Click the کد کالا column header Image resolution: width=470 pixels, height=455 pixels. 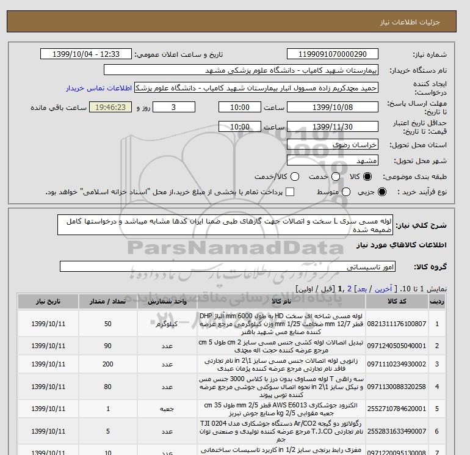coord(397,302)
